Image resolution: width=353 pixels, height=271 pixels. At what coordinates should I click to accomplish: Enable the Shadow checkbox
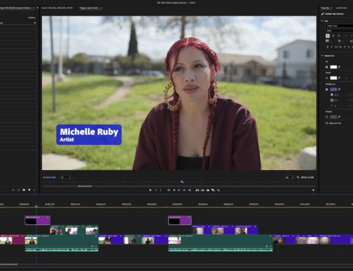point(327,117)
